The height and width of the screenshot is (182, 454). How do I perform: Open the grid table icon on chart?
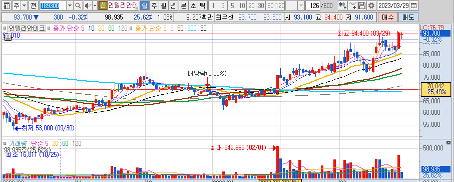pyautogui.click(x=8, y=37)
